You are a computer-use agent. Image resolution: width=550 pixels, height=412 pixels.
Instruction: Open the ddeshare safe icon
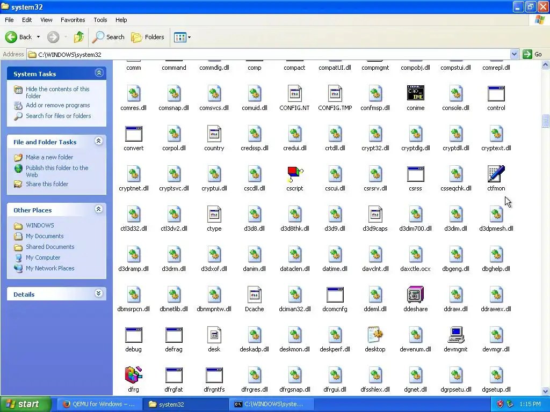tap(415, 295)
